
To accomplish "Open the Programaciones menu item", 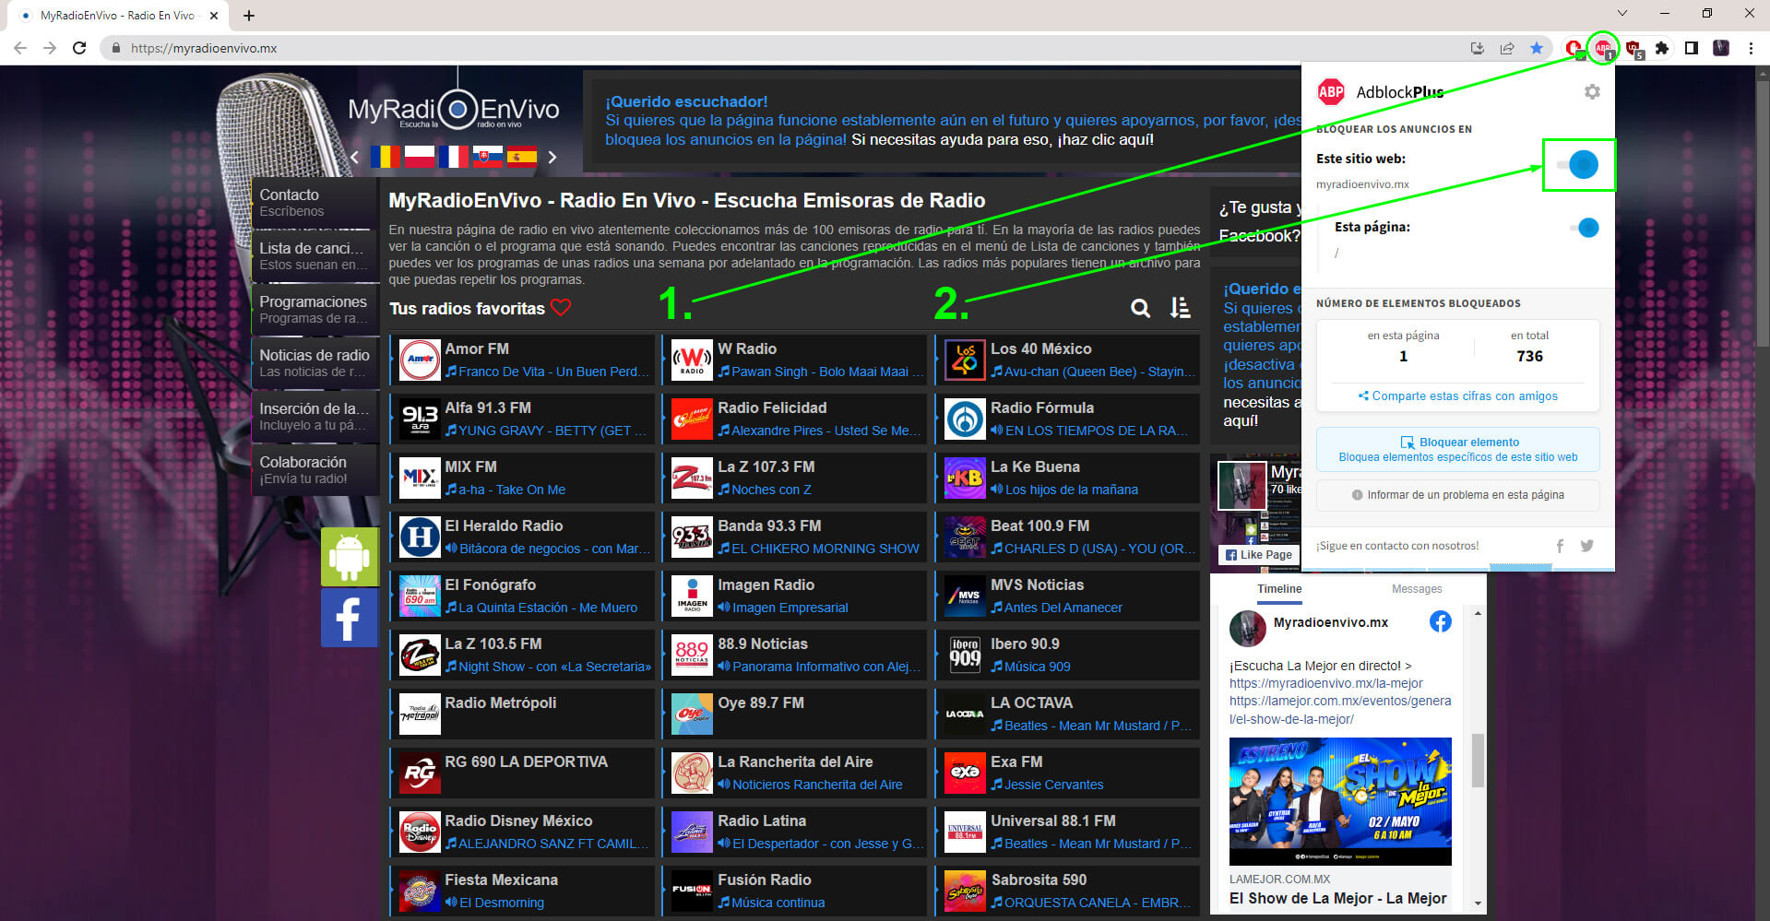I will (315, 310).
